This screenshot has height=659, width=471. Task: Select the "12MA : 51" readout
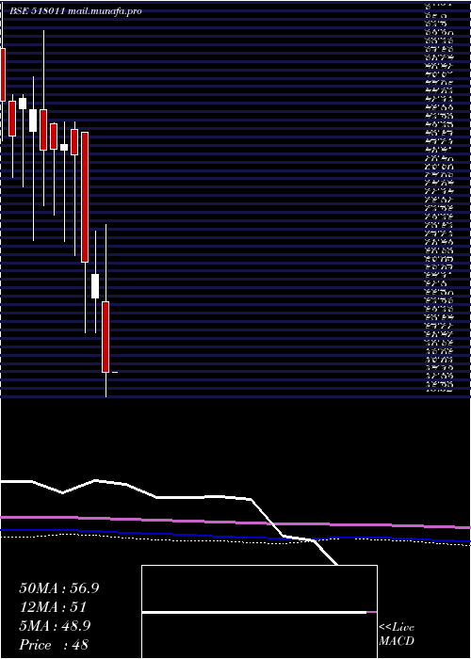click(x=53, y=607)
